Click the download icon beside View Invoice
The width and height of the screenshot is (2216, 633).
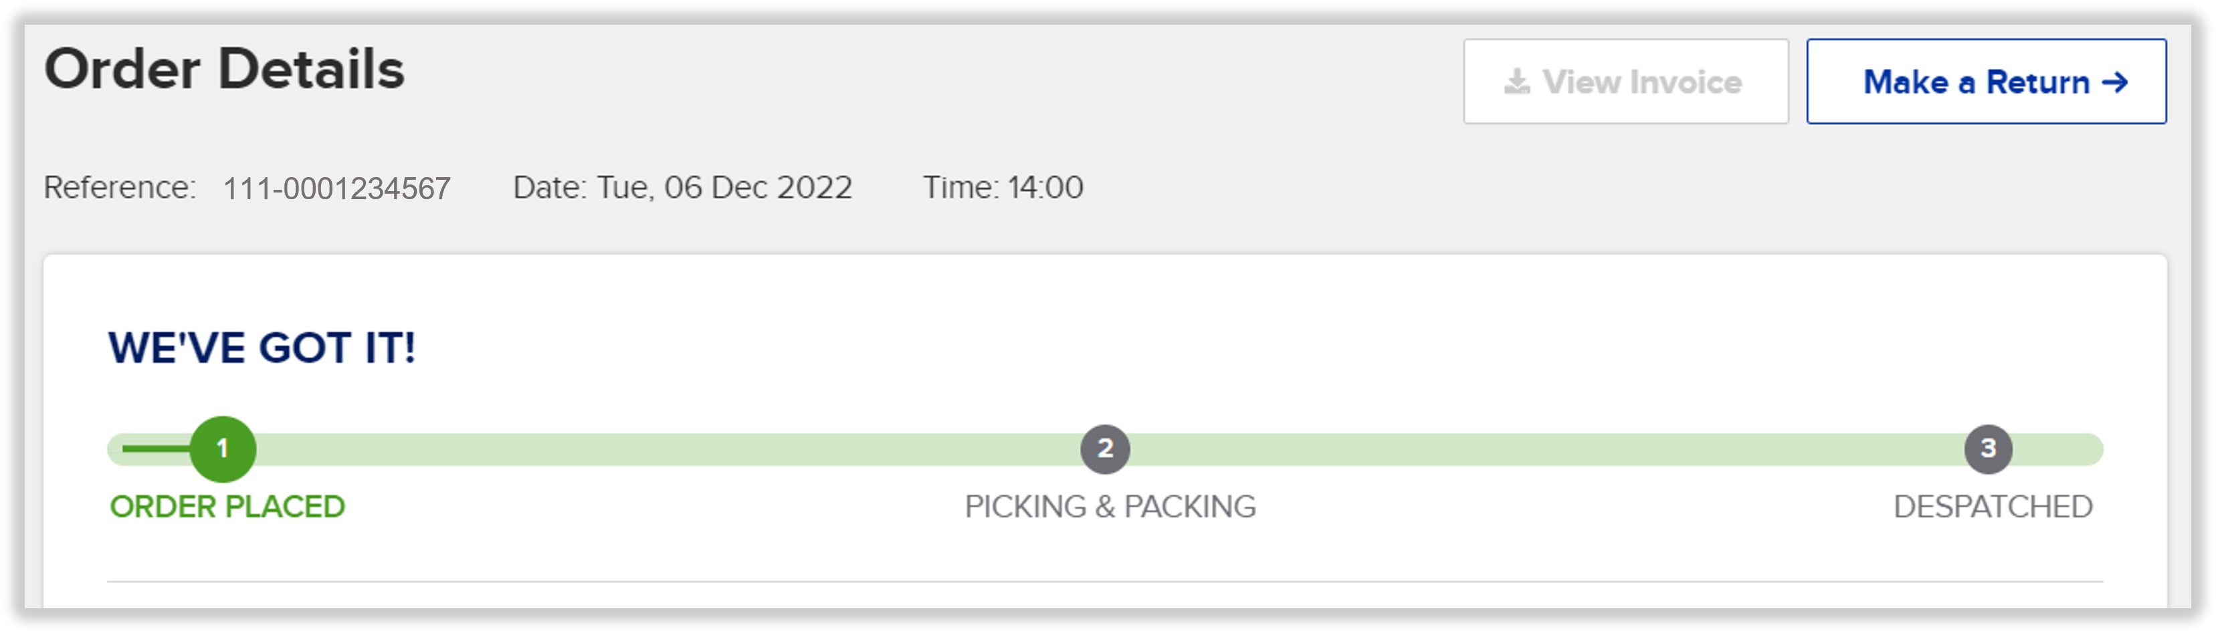coord(1516,82)
